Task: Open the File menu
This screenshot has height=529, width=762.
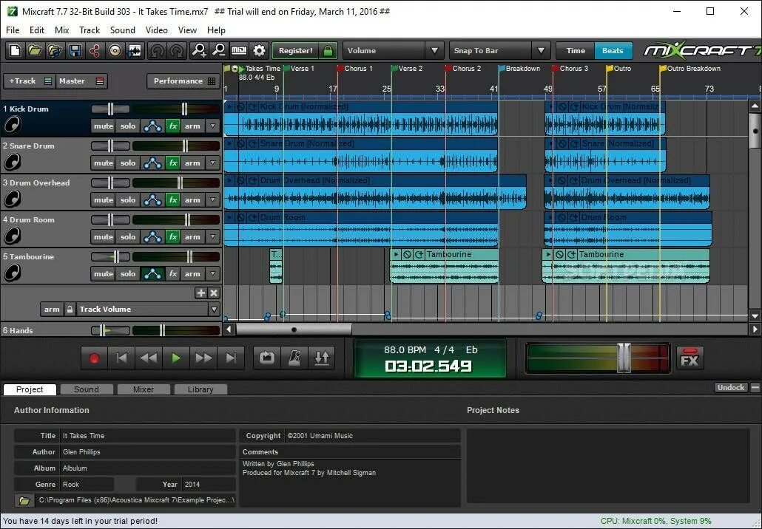Action: 13,30
